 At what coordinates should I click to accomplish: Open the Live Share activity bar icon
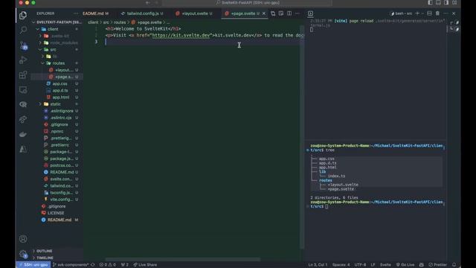[x=23, y=119]
